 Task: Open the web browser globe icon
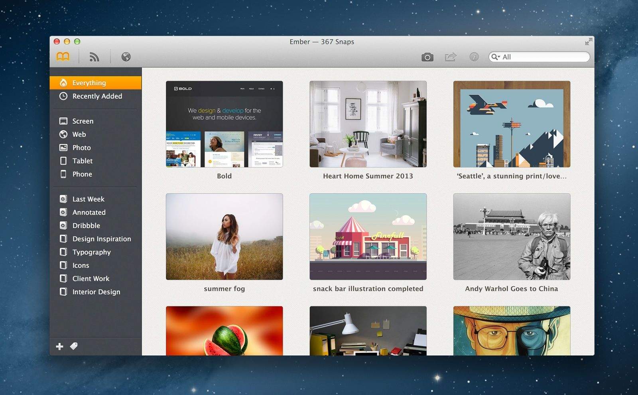pos(126,57)
